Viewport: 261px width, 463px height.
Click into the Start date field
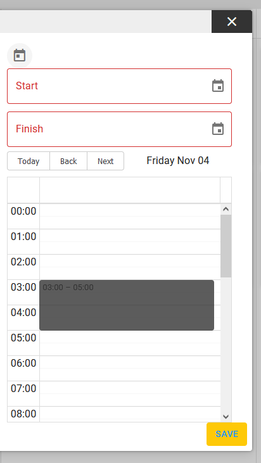pyautogui.click(x=119, y=86)
